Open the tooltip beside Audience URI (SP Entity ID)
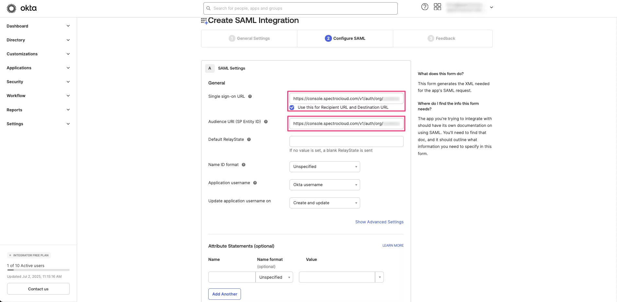This screenshot has height=302, width=617. 266,122
